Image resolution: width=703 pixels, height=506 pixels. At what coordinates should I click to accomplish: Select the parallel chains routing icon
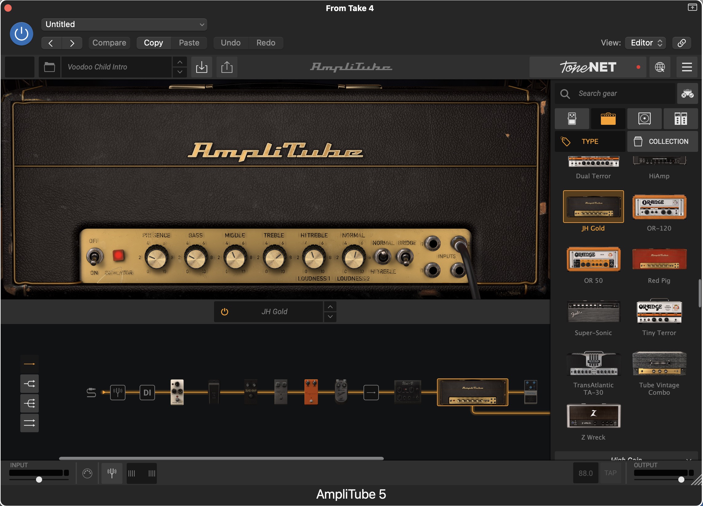pyautogui.click(x=30, y=423)
